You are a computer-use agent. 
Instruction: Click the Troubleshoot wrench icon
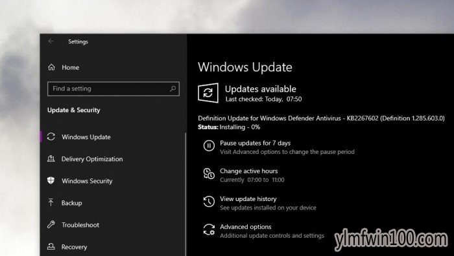(51, 224)
